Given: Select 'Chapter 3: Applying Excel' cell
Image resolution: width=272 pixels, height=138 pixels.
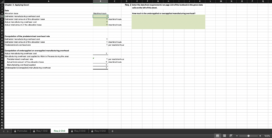Looking at the screenshot, I should (x=17, y=5).
